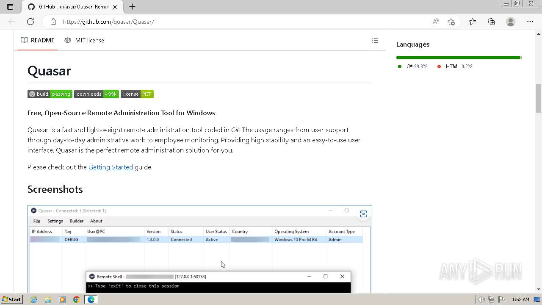
Task: Open a new browser tab
Action: tap(132, 7)
